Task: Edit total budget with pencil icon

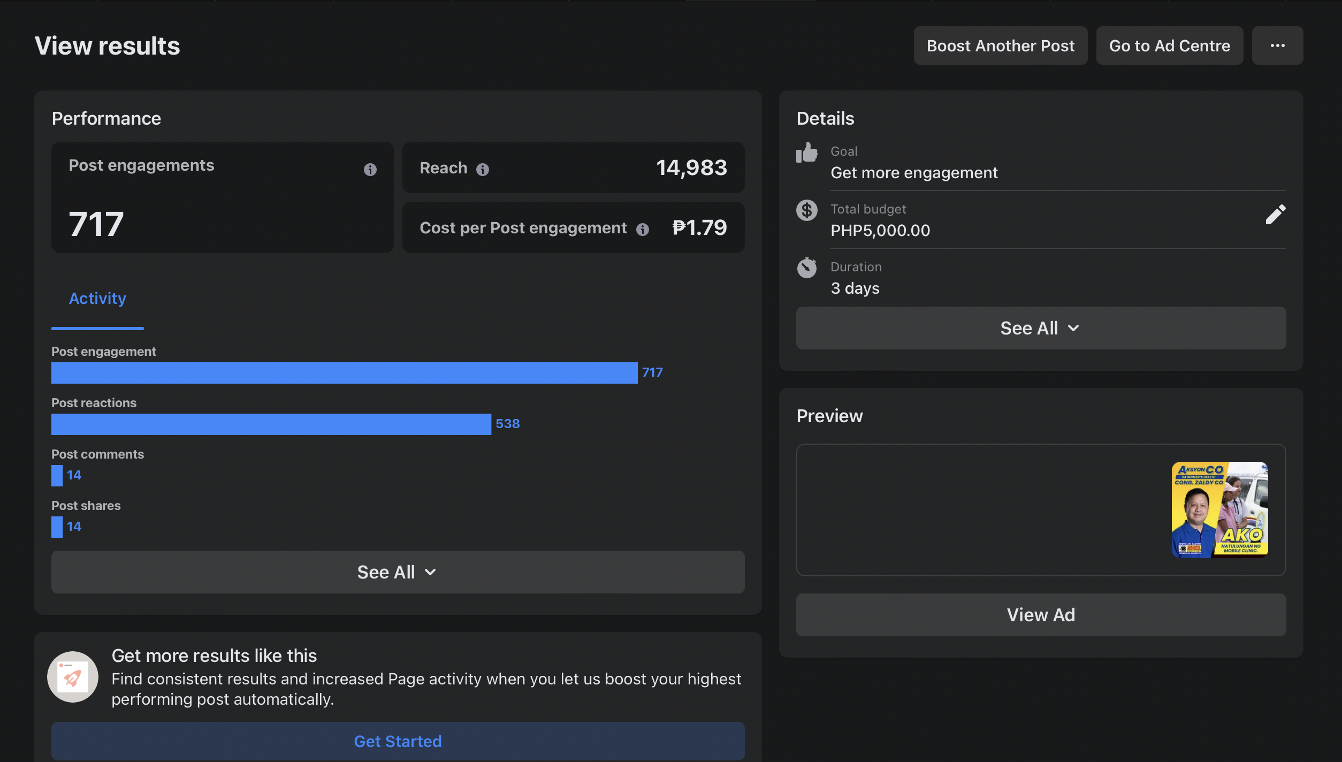Action: pos(1275,215)
